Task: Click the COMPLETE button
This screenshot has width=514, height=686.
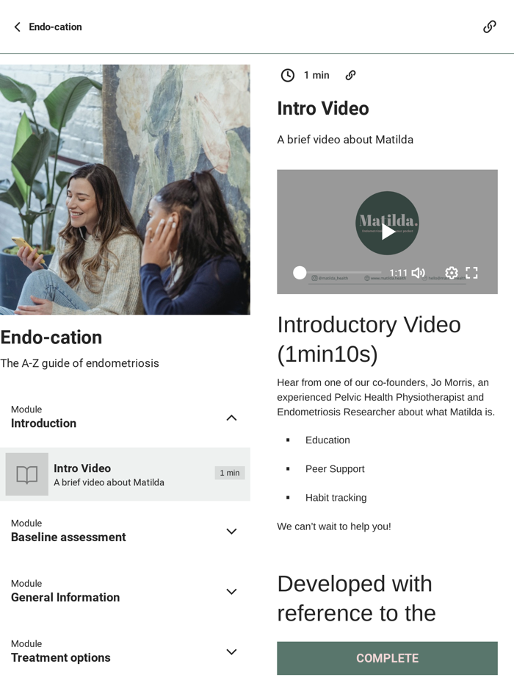Action: click(x=387, y=658)
